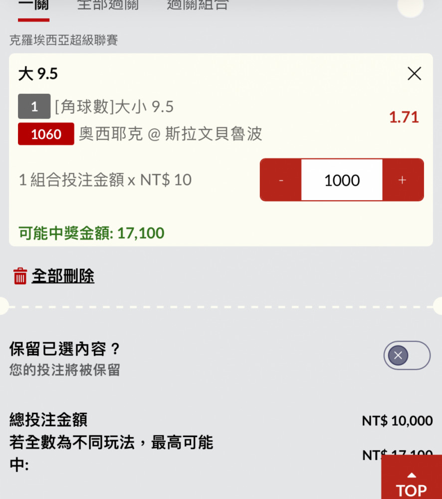The height and width of the screenshot is (499, 442).
Task: Click the red trash can icon
Action: (20, 275)
